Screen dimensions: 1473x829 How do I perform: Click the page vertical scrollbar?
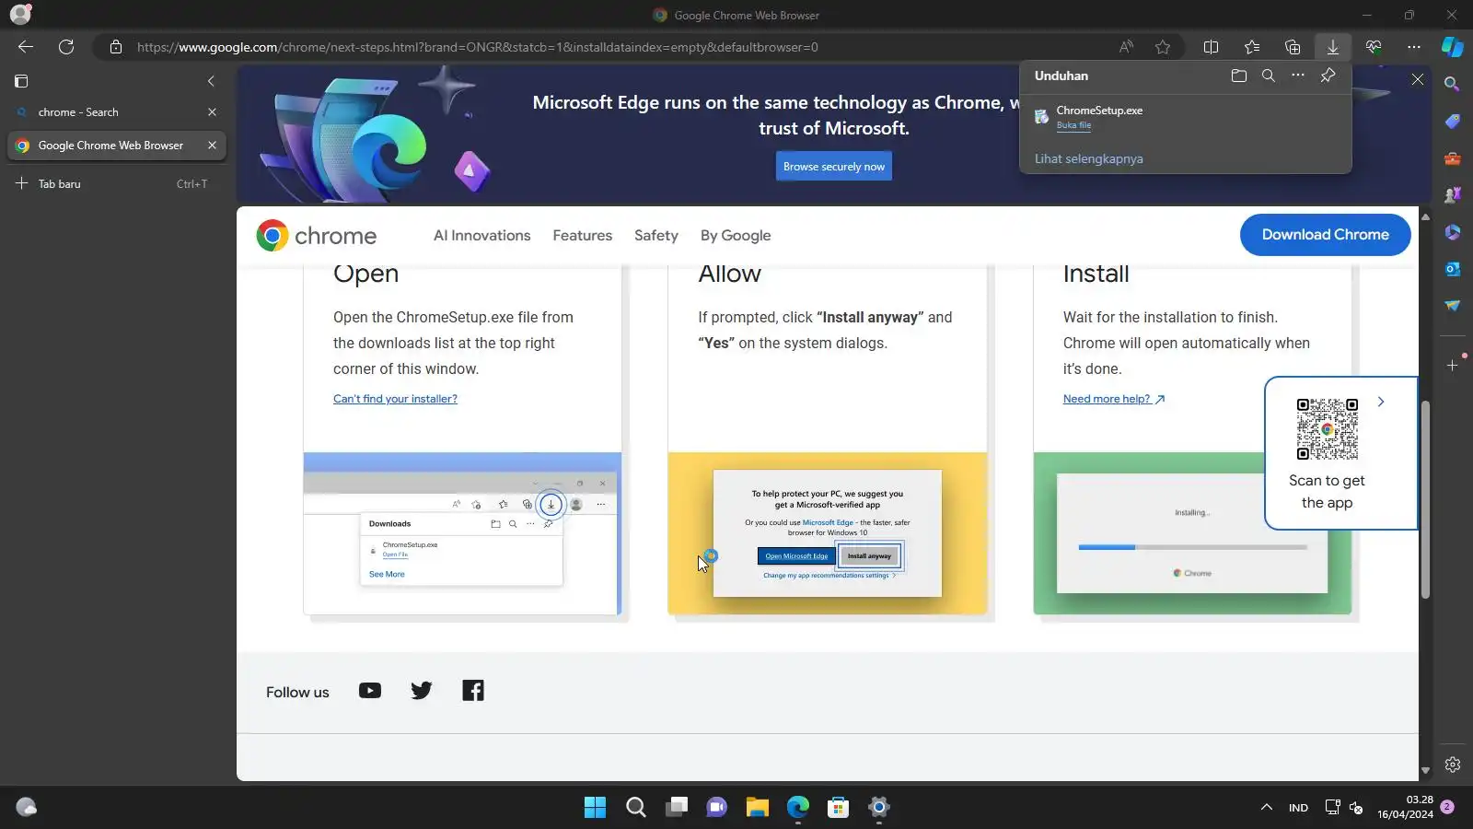pos(1425,498)
